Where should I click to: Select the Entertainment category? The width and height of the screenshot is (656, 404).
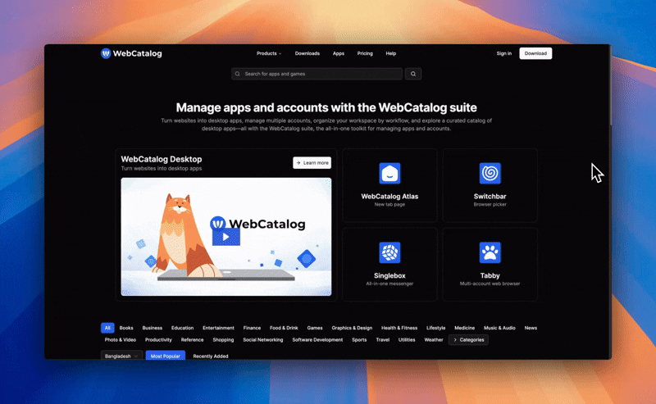point(218,328)
